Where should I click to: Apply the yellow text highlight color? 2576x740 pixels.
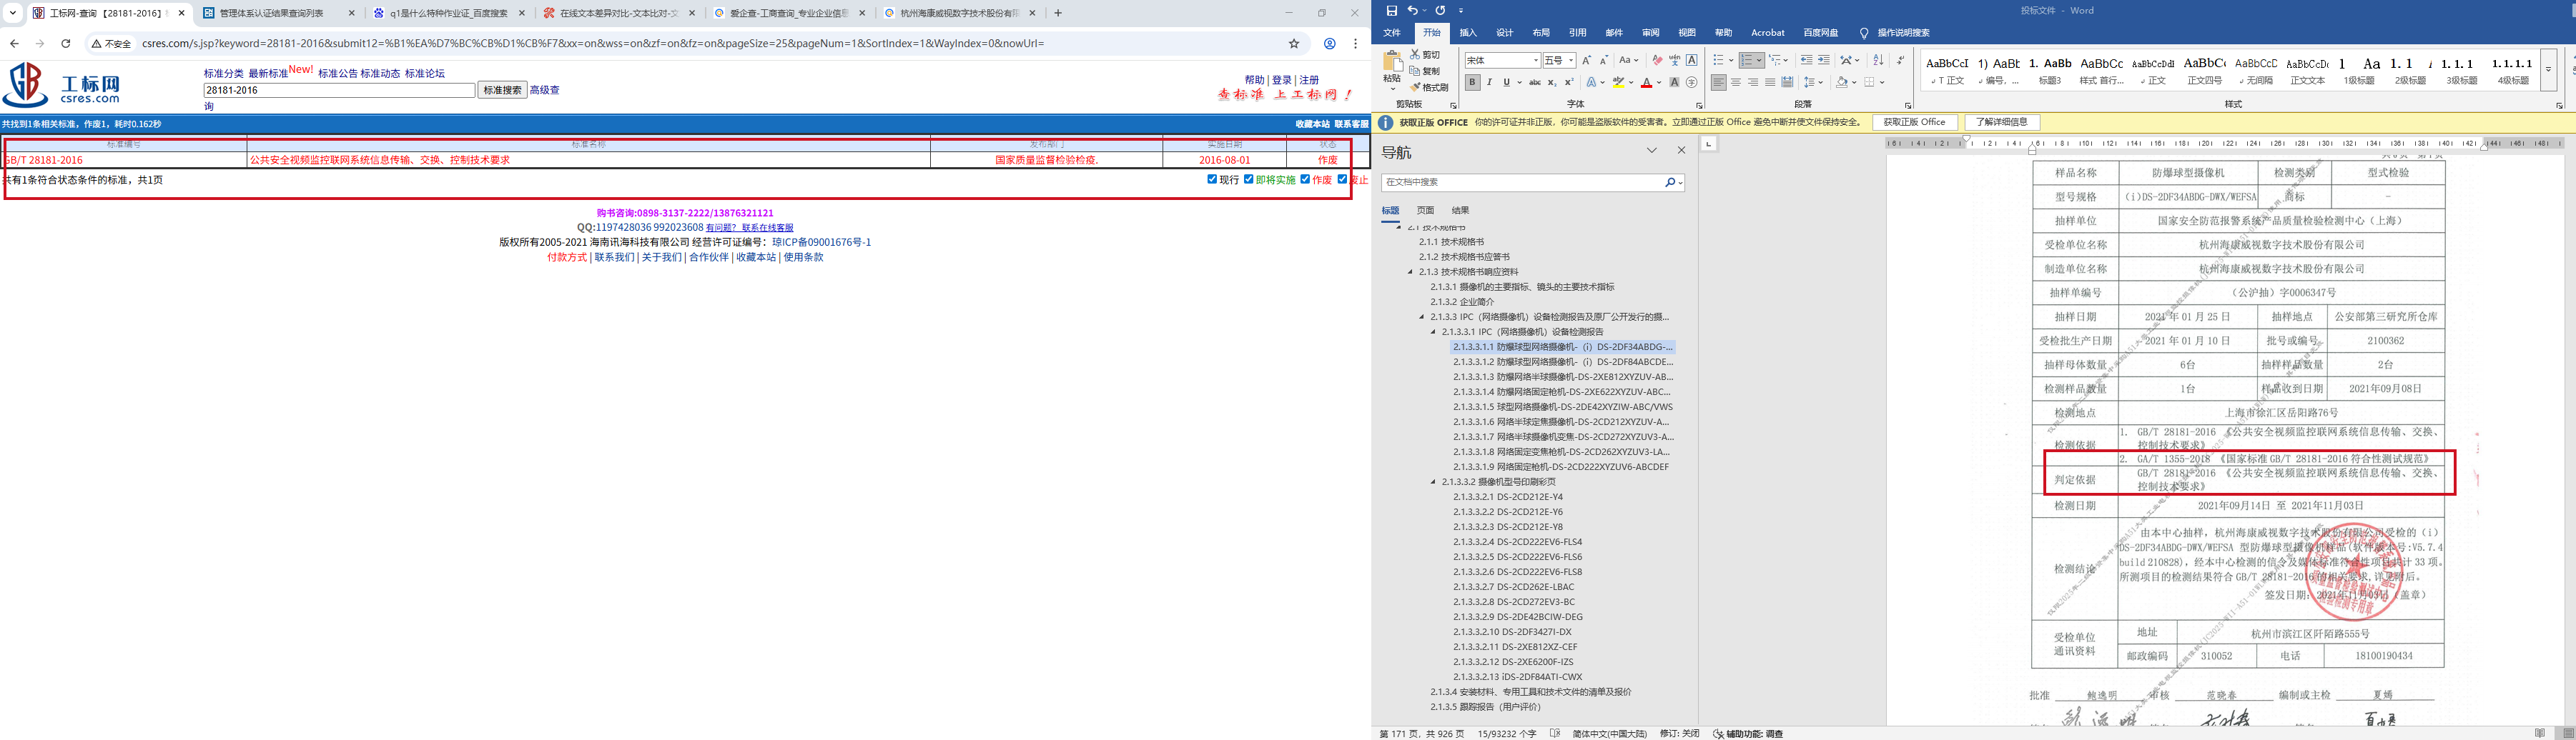(x=1619, y=83)
